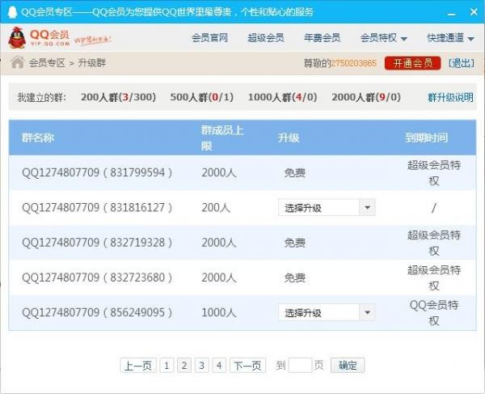
Task: Click the 升级群 breadcrumb text
Action: 92,63
